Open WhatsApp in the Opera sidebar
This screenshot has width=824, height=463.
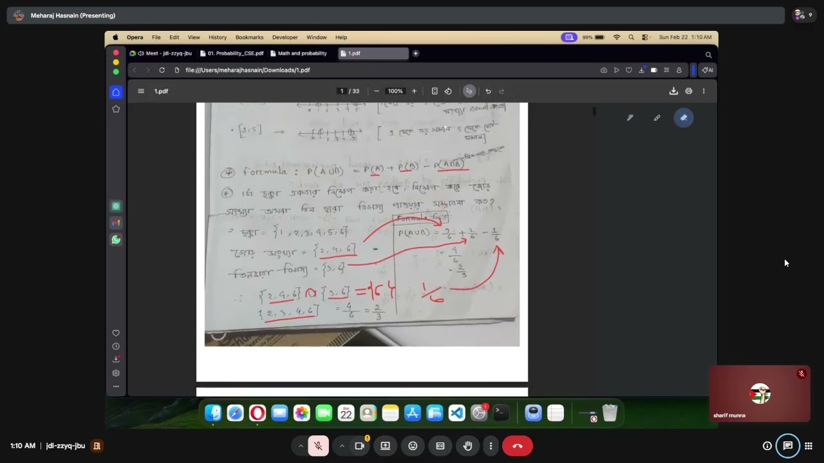[x=116, y=240]
